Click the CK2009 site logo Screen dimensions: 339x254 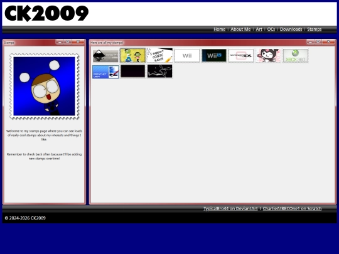point(46,13)
